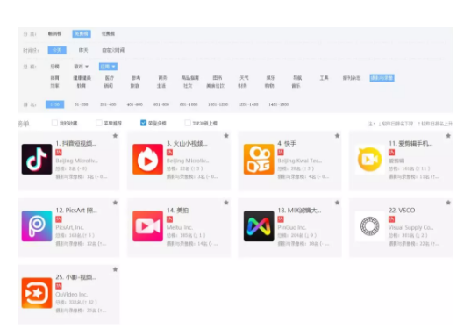
Task: Favorite the 抖音 card with its star
Action: (x=116, y=136)
